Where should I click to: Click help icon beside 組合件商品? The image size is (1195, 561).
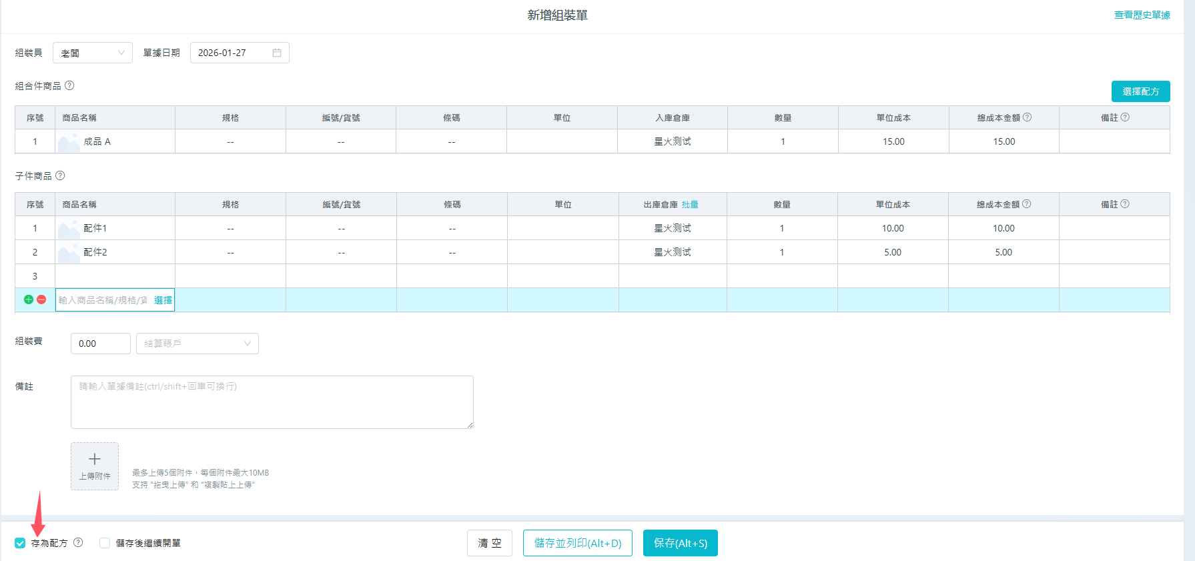(x=69, y=85)
